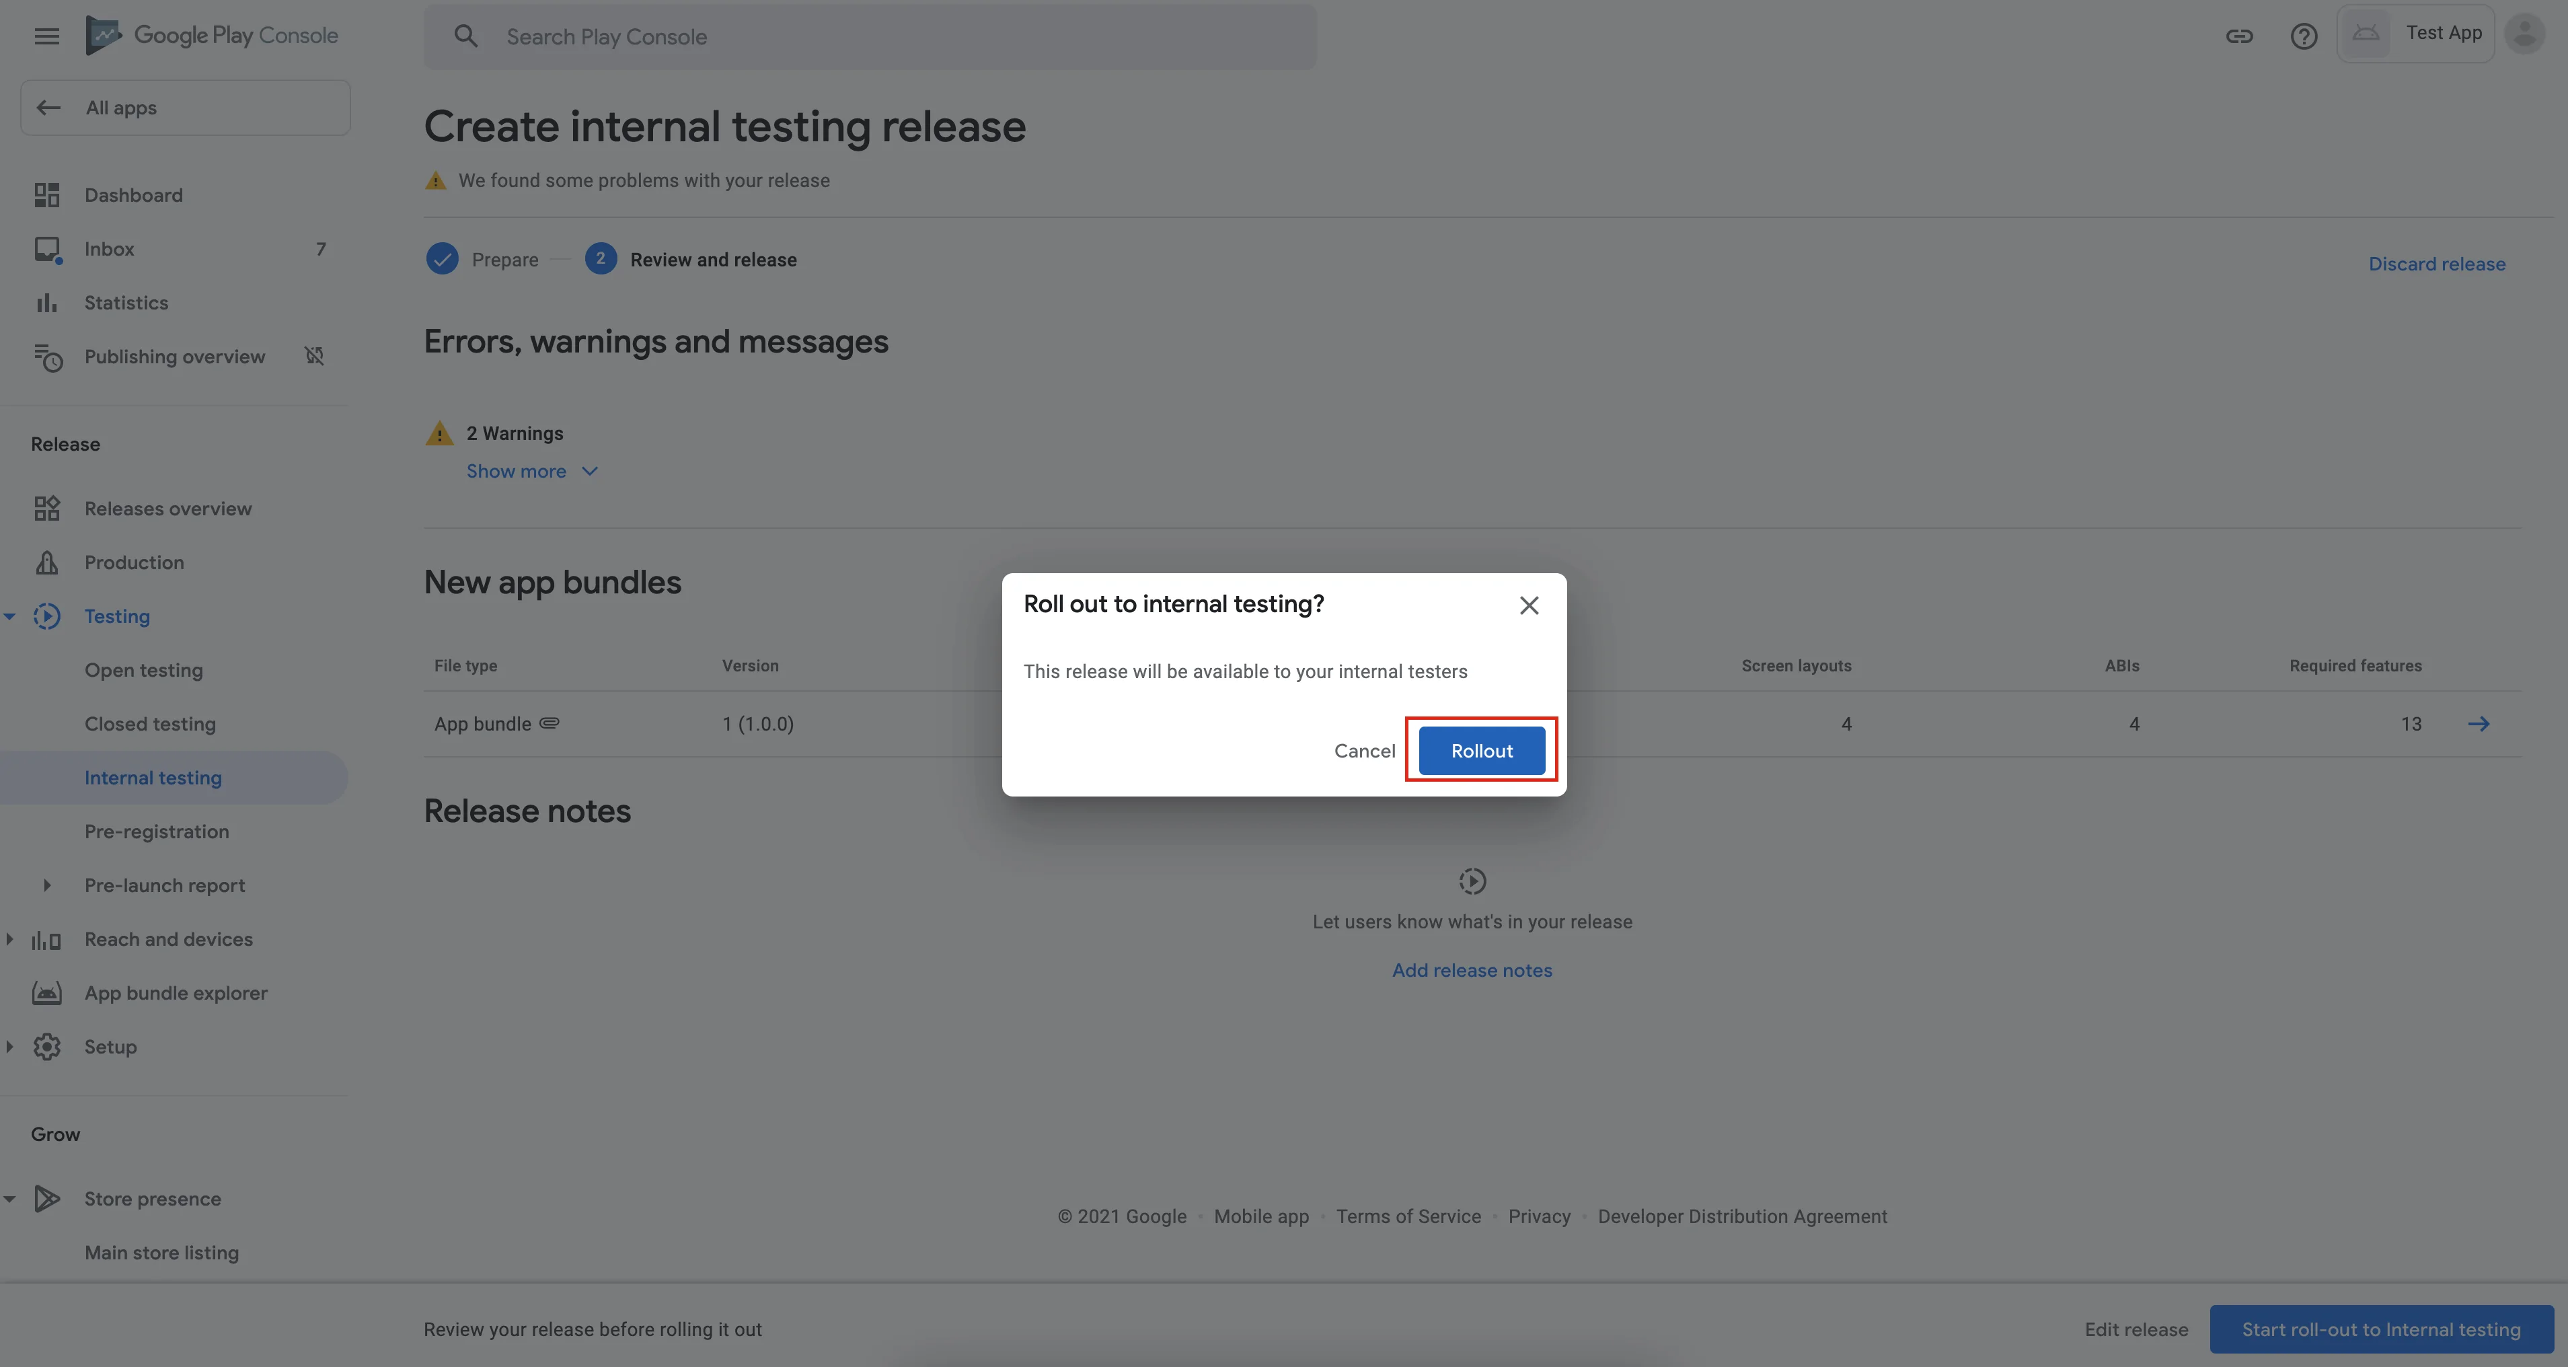This screenshot has height=1367, width=2568.
Task: Open Production in sidebar
Action: pyautogui.click(x=134, y=562)
